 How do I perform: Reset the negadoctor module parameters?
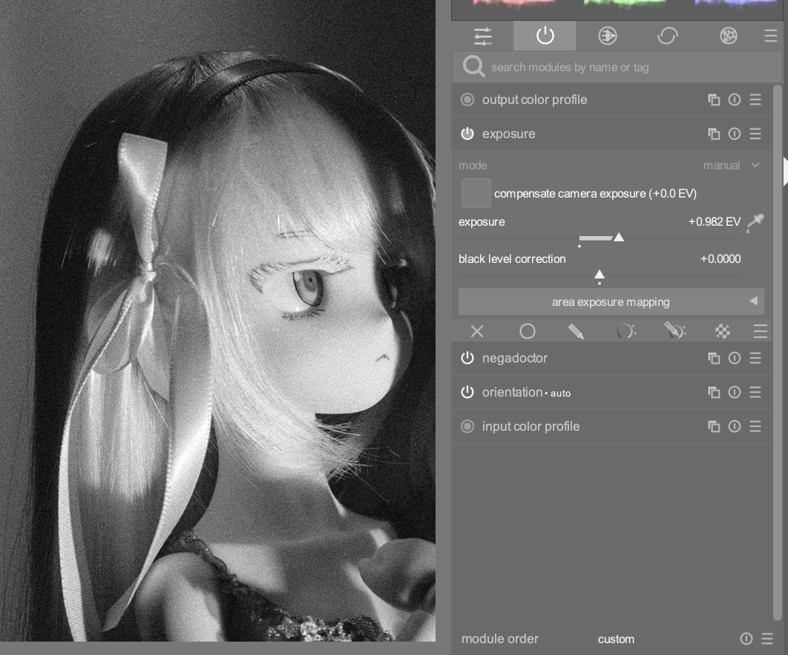coord(735,358)
